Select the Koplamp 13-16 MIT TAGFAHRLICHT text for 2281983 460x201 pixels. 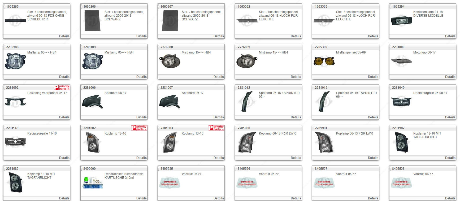coord(41,176)
